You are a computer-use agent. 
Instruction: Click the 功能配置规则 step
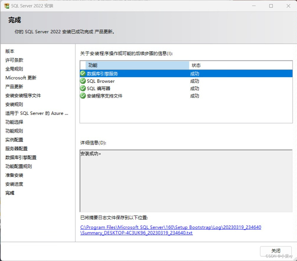[19, 166]
